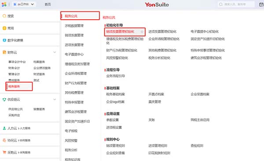
Task: Collapse the 财务云 section chevron
Action: coord(55,52)
